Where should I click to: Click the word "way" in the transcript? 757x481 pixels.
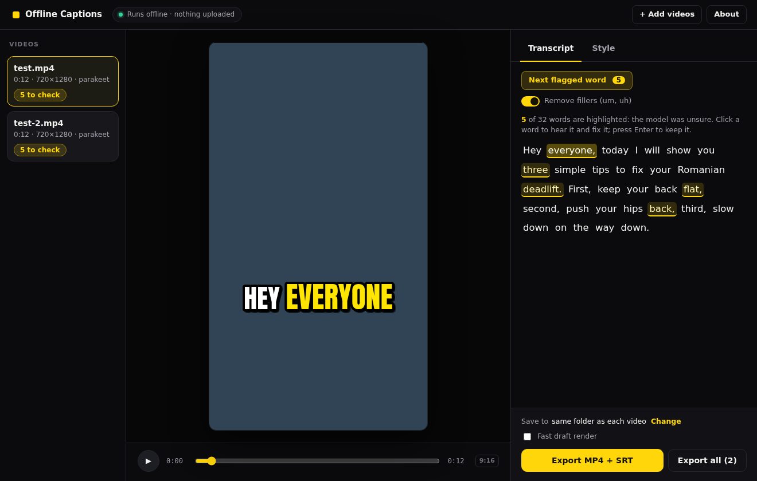pyautogui.click(x=604, y=228)
